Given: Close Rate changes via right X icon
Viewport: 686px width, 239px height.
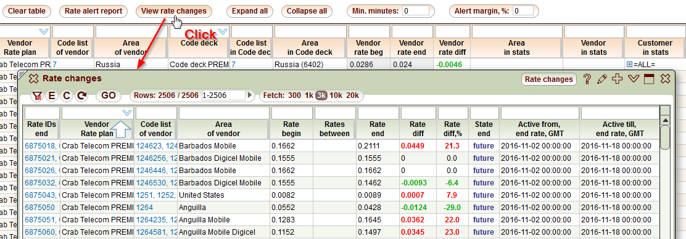Looking at the screenshot, I should click(x=665, y=79).
